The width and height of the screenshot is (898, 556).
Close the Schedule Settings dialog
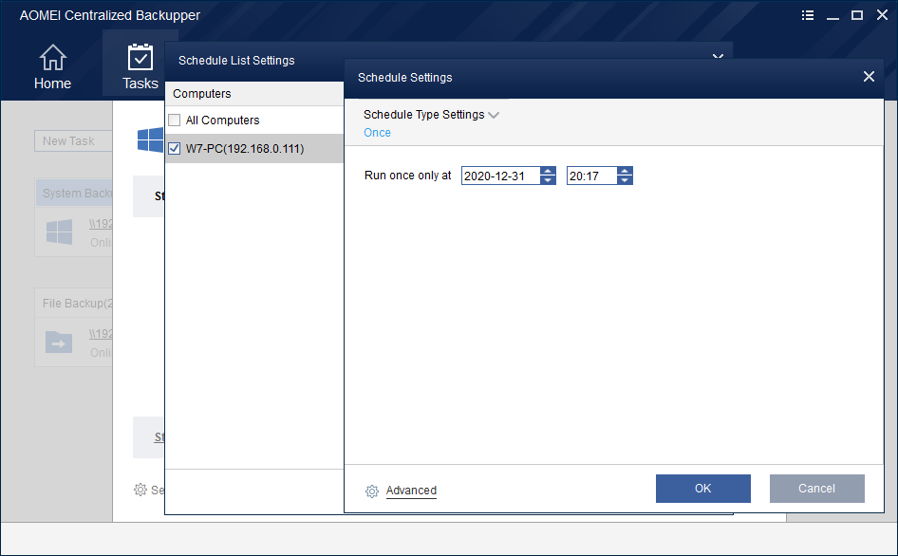[x=869, y=77]
